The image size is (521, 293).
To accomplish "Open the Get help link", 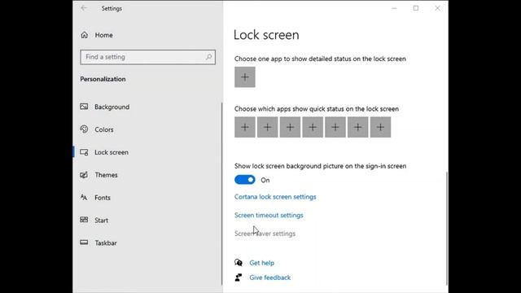I will click(x=262, y=263).
